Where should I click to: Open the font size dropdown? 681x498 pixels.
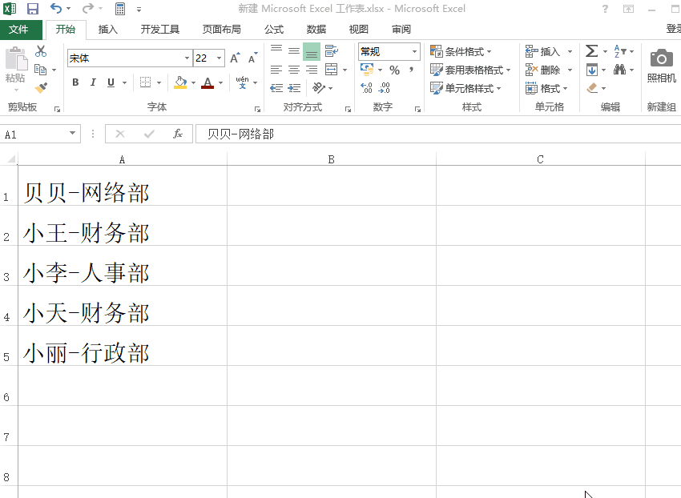point(219,58)
